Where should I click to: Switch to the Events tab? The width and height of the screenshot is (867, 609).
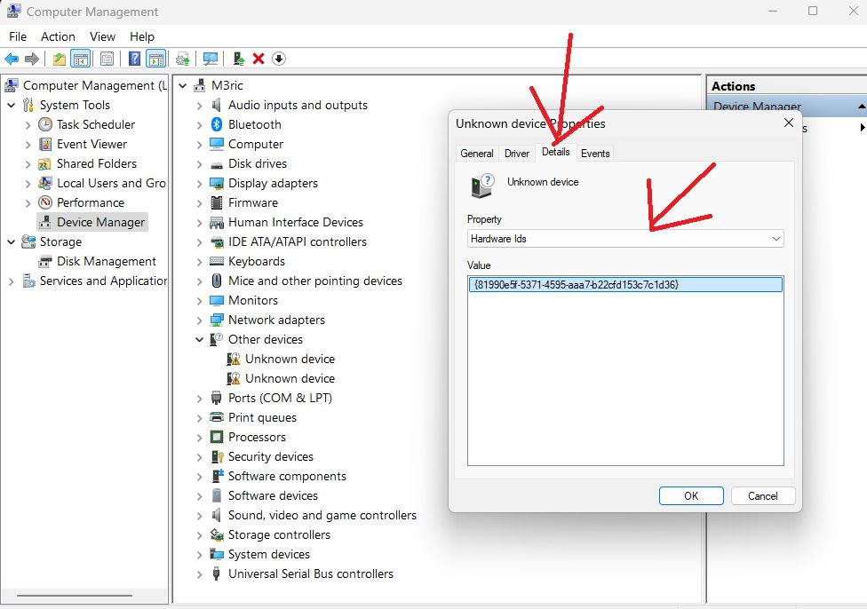[595, 153]
